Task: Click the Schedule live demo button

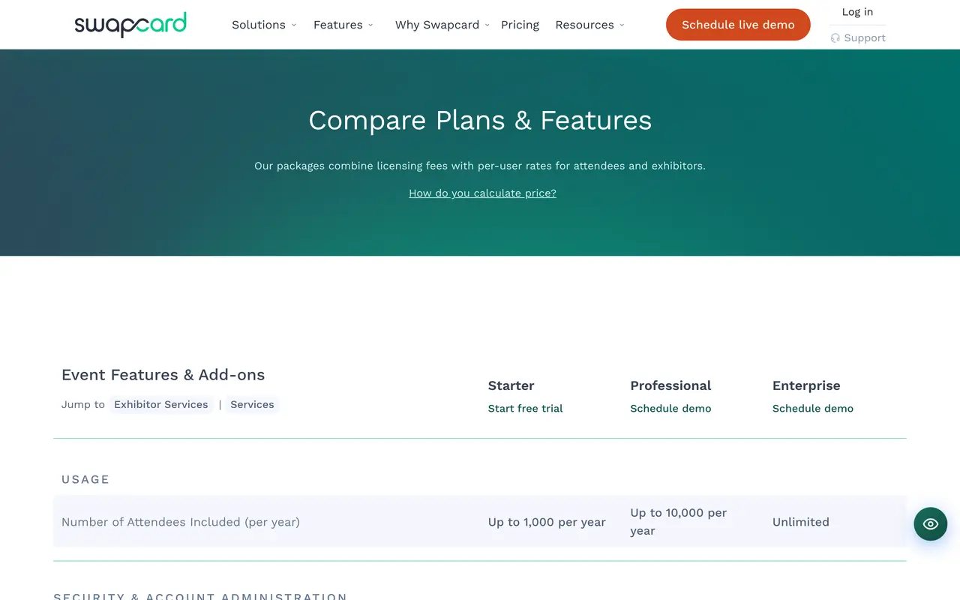Action: [x=738, y=25]
